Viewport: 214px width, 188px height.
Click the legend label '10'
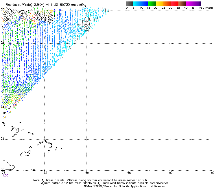point(141,8)
